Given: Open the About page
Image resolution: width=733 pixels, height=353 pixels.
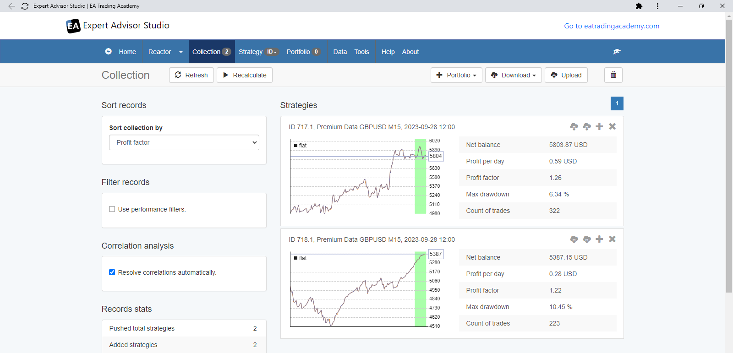Looking at the screenshot, I should 410,52.
